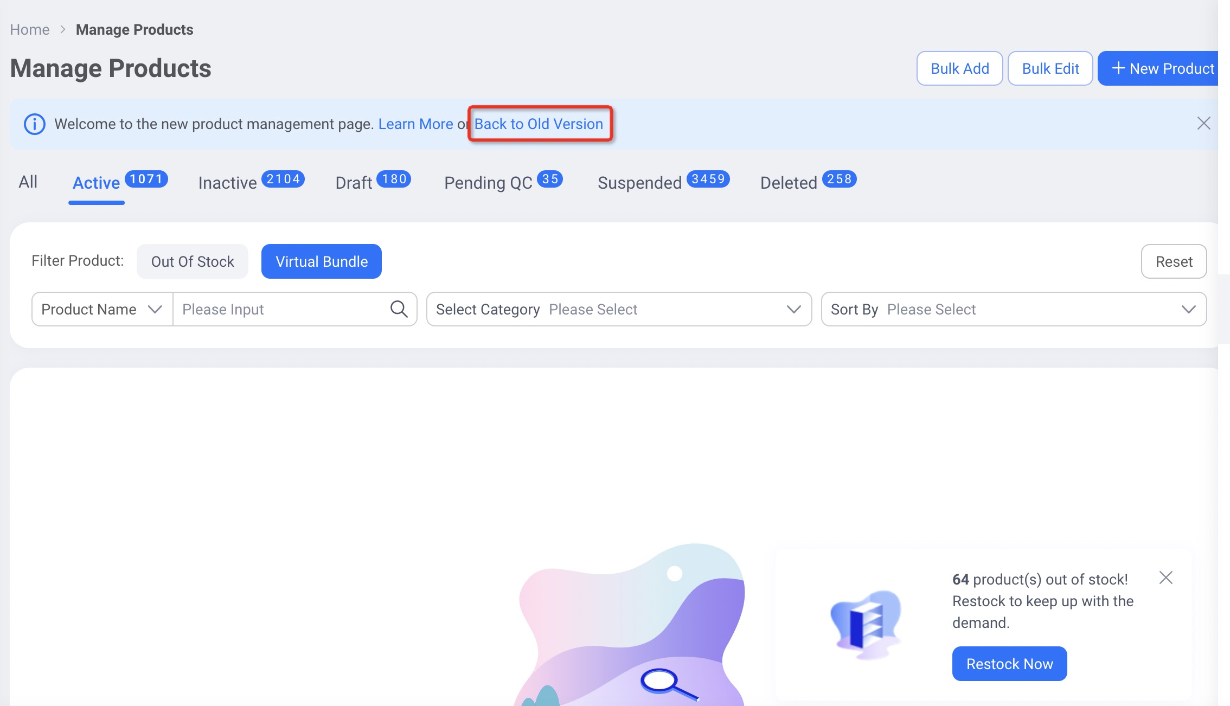
Task: Focus the Please Input search field
Action: coord(282,309)
